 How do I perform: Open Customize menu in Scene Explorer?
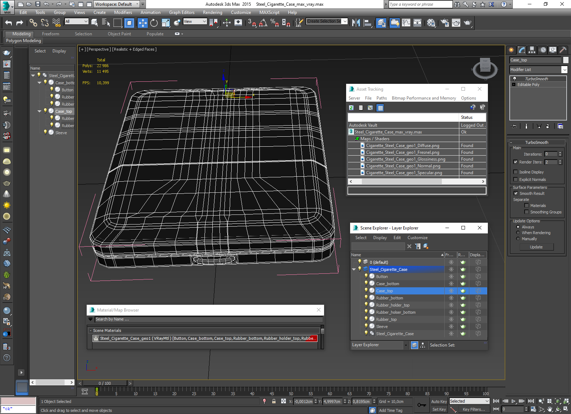click(x=417, y=238)
